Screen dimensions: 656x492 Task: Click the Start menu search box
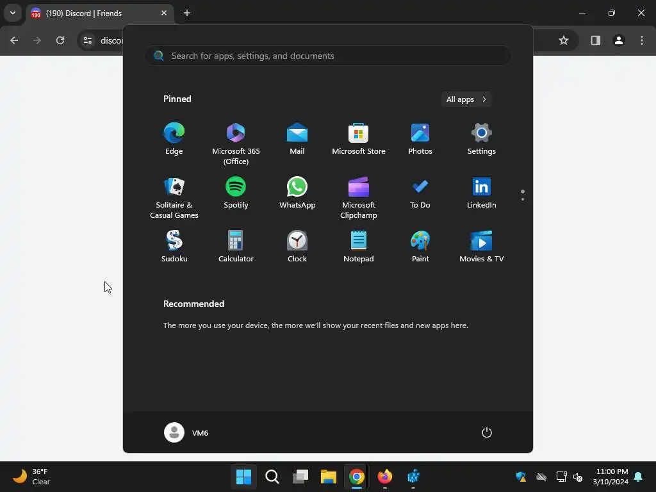click(327, 56)
